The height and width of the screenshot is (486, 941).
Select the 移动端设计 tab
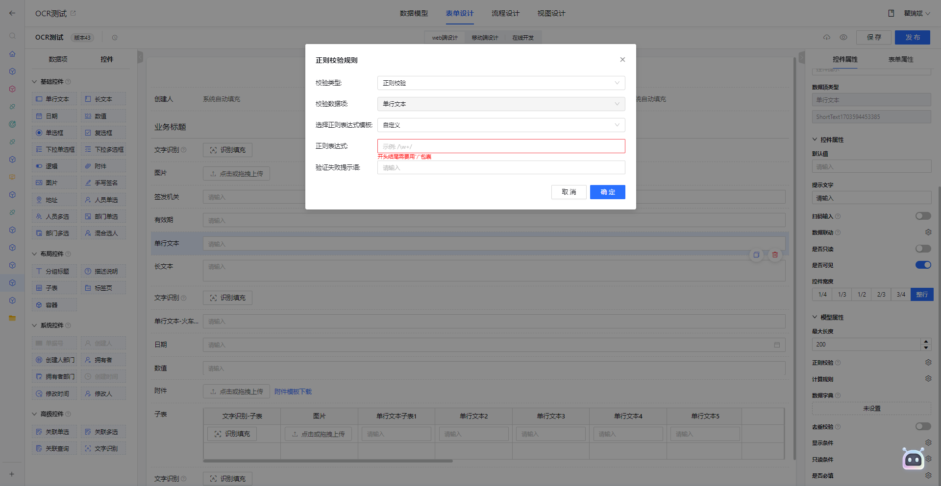(485, 38)
